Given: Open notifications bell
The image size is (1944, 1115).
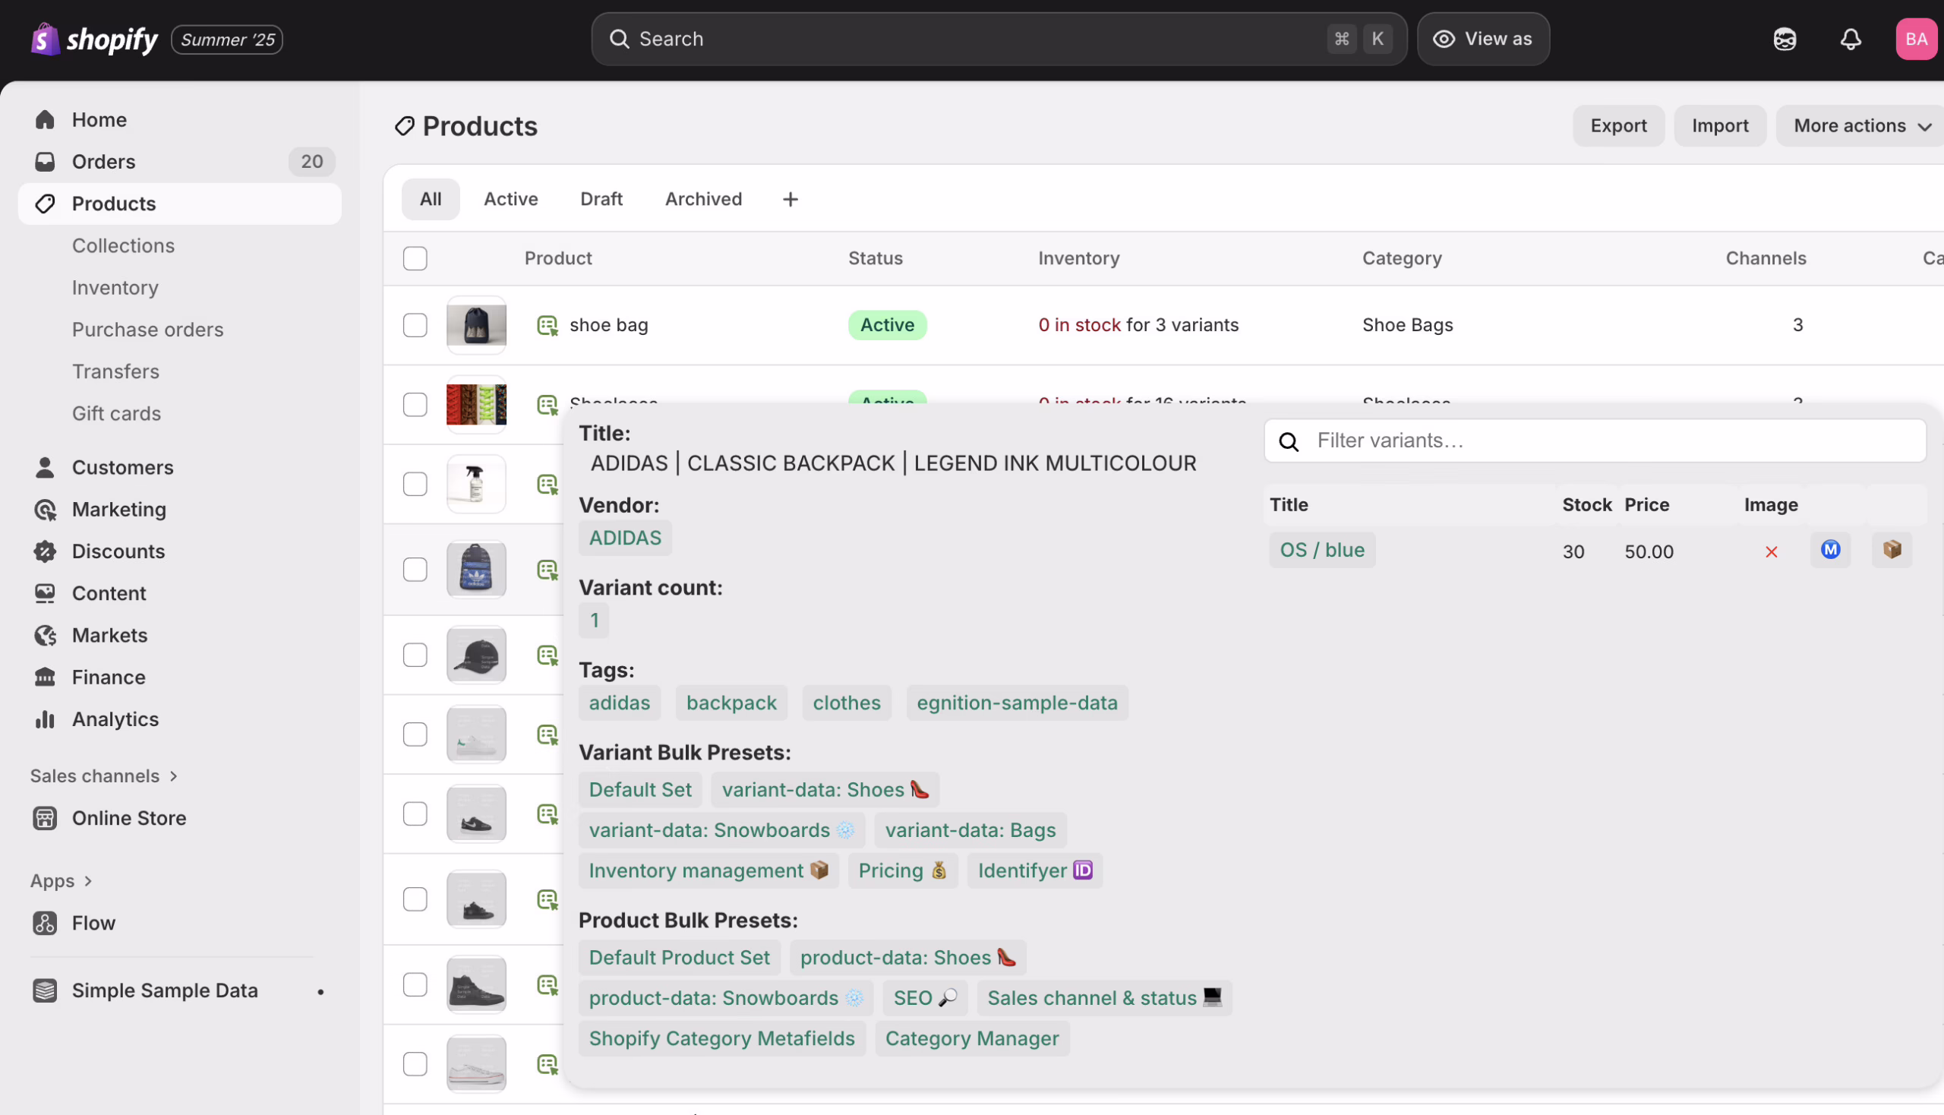Looking at the screenshot, I should [1851, 39].
